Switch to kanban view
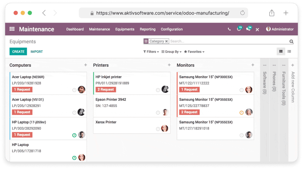303x169 pixels. pos(281,52)
